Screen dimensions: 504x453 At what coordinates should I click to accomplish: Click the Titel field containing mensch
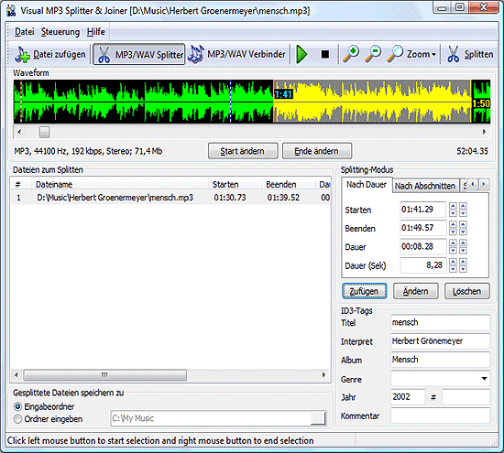coord(441,322)
